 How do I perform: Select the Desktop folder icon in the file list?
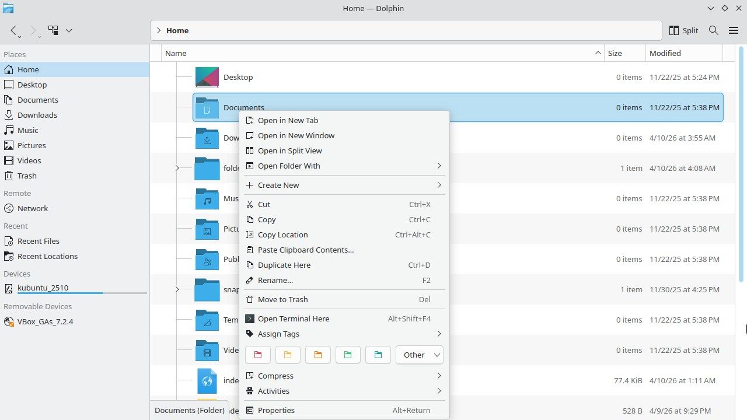207,77
